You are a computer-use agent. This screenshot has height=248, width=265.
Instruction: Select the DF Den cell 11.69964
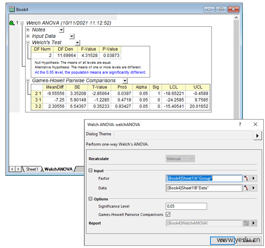pyautogui.click(x=65, y=55)
